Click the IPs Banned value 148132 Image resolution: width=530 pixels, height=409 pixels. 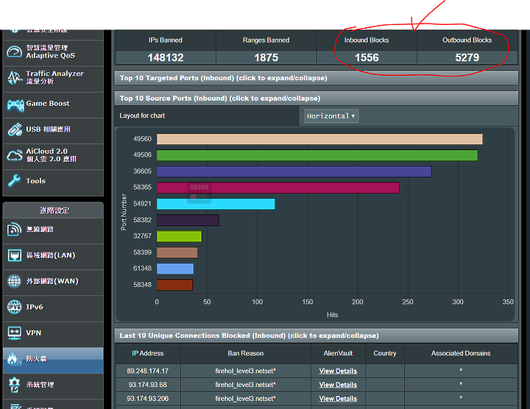click(166, 58)
